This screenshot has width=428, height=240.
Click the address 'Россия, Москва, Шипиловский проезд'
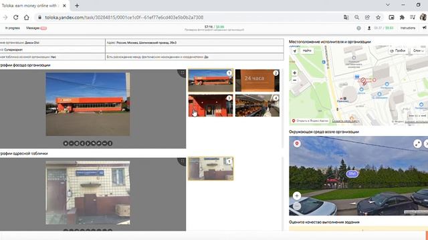tap(146, 43)
